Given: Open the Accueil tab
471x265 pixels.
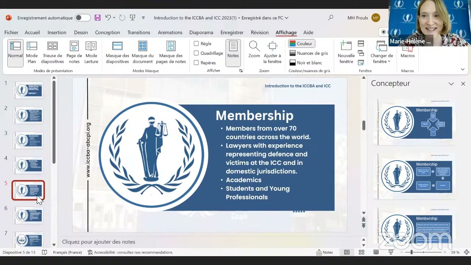Looking at the screenshot, I should click(32, 32).
